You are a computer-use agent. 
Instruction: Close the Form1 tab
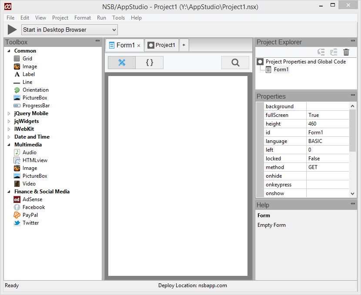coord(139,46)
